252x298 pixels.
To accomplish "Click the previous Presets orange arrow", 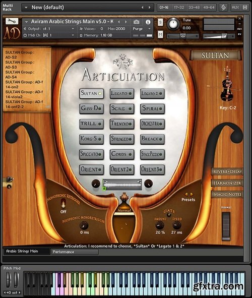I will pos(186,194).
